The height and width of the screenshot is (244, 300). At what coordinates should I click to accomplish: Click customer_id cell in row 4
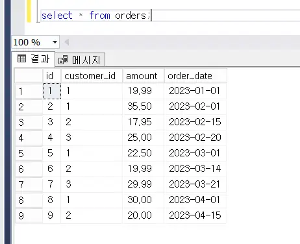pos(92,138)
